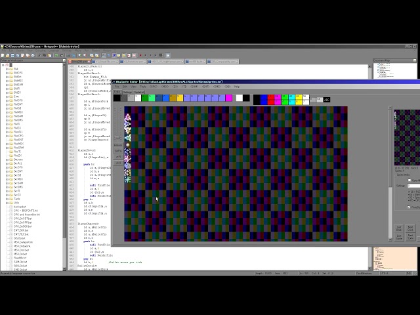Click the Settings input field in Sprite Attribs
Viewport: 420px width, 315px height.
413,186
